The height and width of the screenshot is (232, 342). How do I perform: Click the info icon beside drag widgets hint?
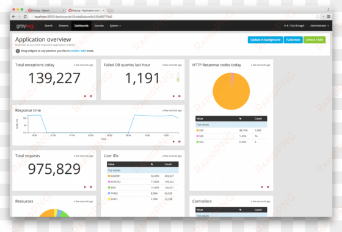(18, 51)
